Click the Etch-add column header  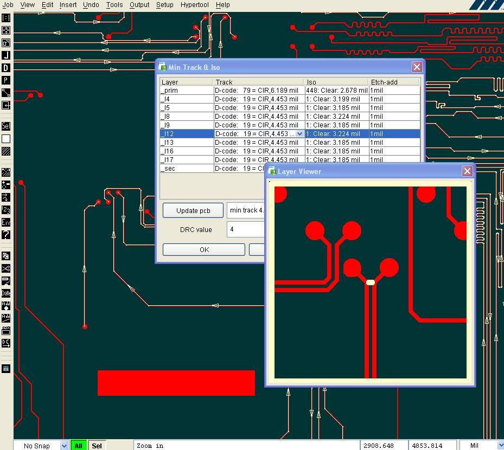(x=394, y=82)
